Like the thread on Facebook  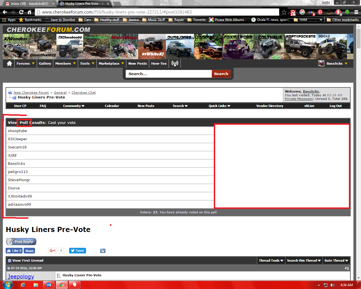[x=14, y=251]
